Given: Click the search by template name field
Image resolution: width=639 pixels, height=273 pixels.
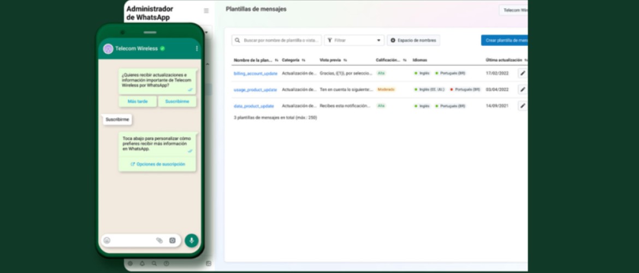Looking at the screenshot, I should click(x=277, y=40).
